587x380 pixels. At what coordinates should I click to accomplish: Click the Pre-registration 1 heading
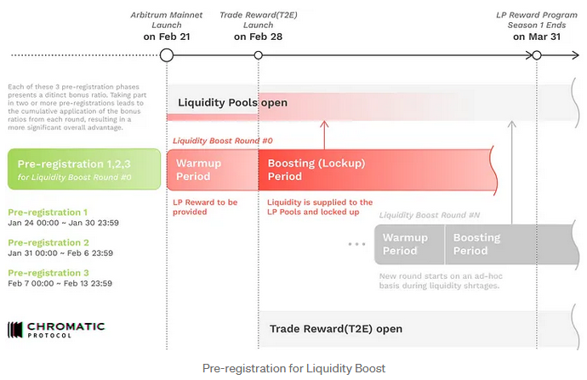click(x=48, y=212)
